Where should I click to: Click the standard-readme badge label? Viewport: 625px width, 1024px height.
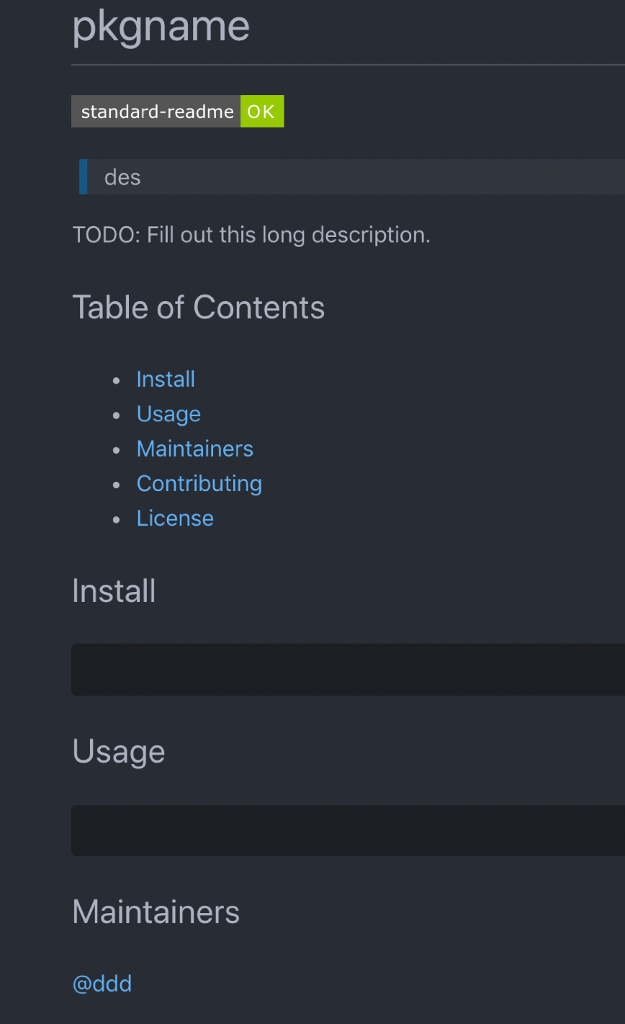tap(156, 112)
